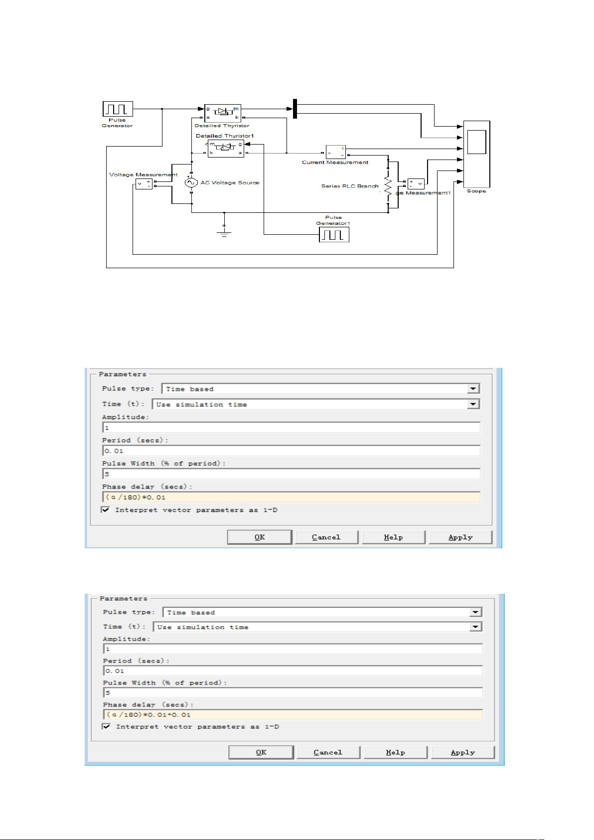The height and width of the screenshot is (840, 594).
Task: Expand the Time (t) dropdown in second dialog
Action: coord(476,627)
